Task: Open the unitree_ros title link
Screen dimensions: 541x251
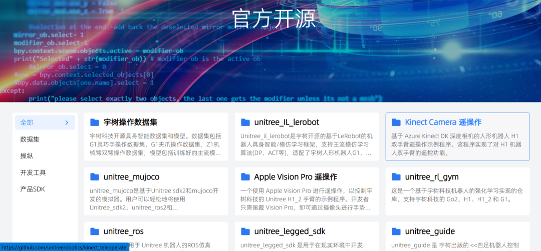Action: pos(124,231)
